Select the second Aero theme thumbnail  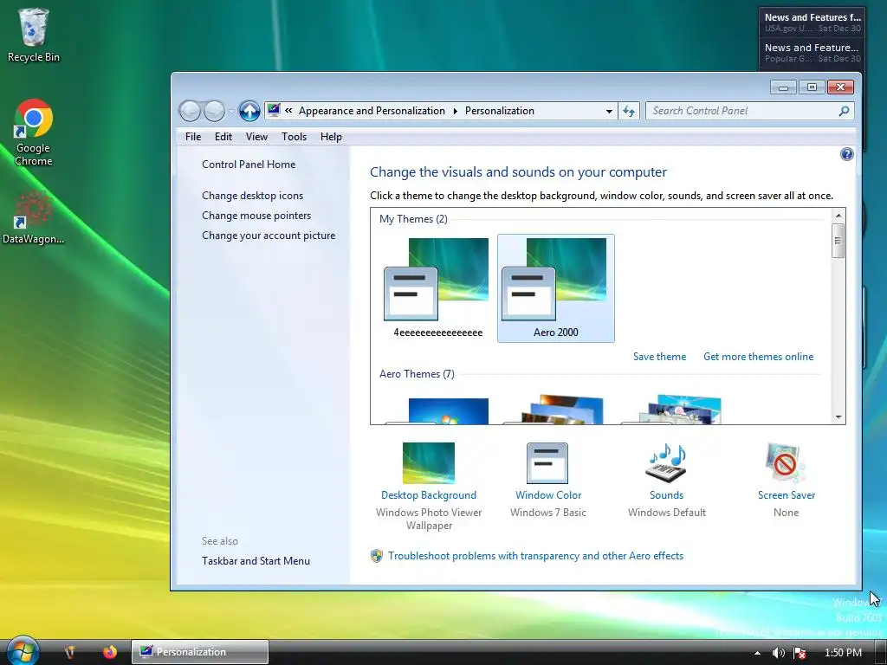coord(555,410)
